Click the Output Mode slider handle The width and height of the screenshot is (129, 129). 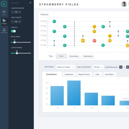17,53
